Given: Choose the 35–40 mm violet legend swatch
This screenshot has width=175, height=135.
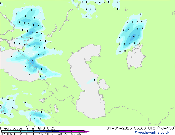Looking at the screenshot, I should coord(68,131).
